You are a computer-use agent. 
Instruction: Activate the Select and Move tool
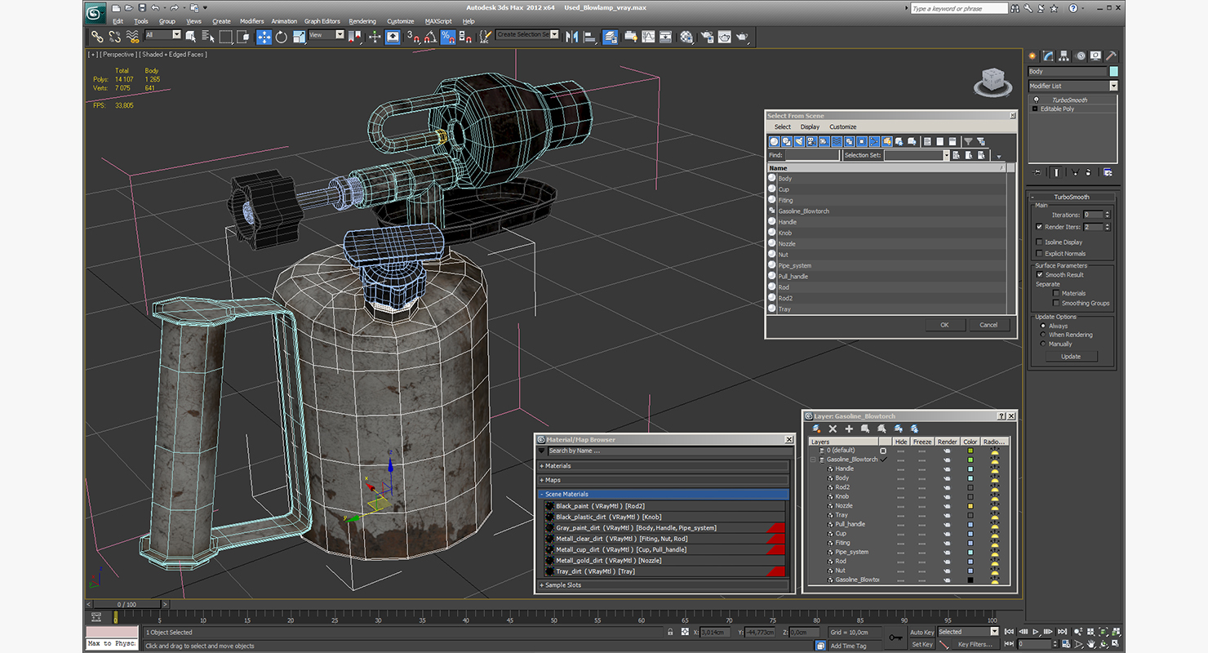coord(264,37)
